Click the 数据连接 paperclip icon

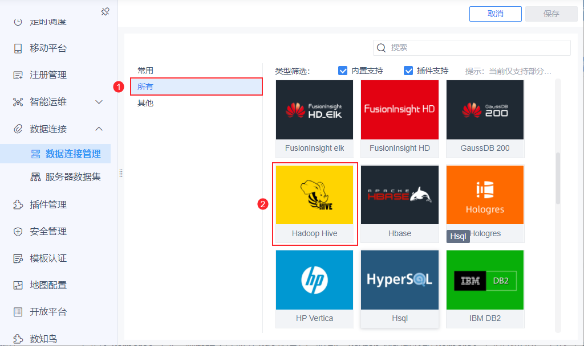click(x=18, y=129)
